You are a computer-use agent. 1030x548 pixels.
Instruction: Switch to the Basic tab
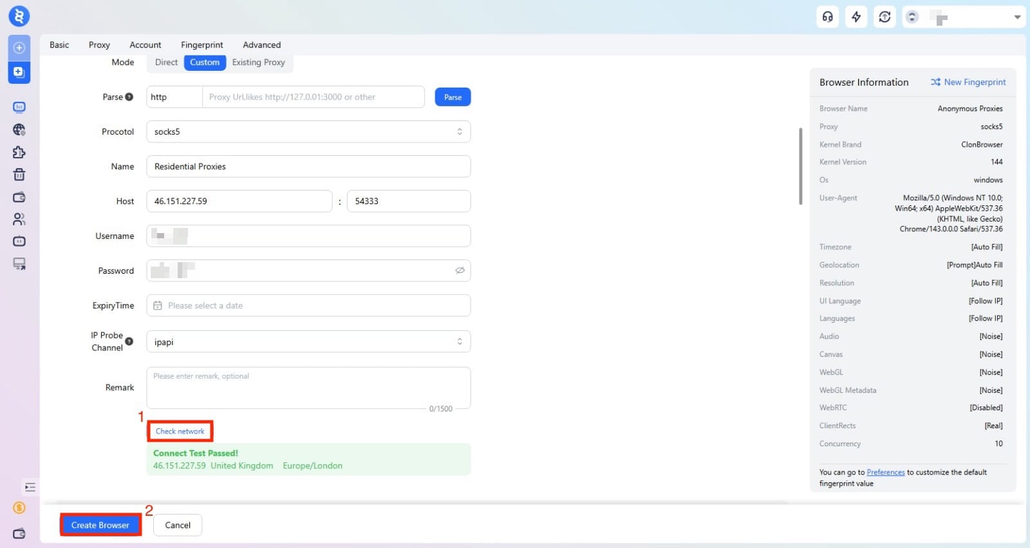coord(59,44)
